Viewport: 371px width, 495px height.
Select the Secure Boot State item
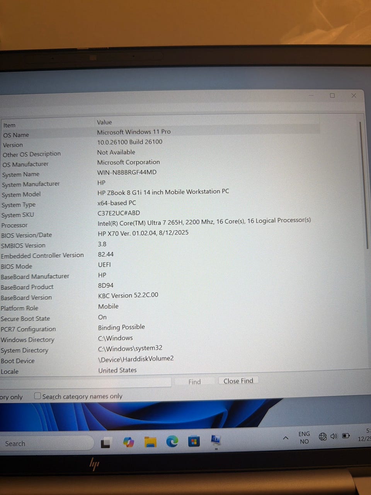pyautogui.click(x=25, y=319)
